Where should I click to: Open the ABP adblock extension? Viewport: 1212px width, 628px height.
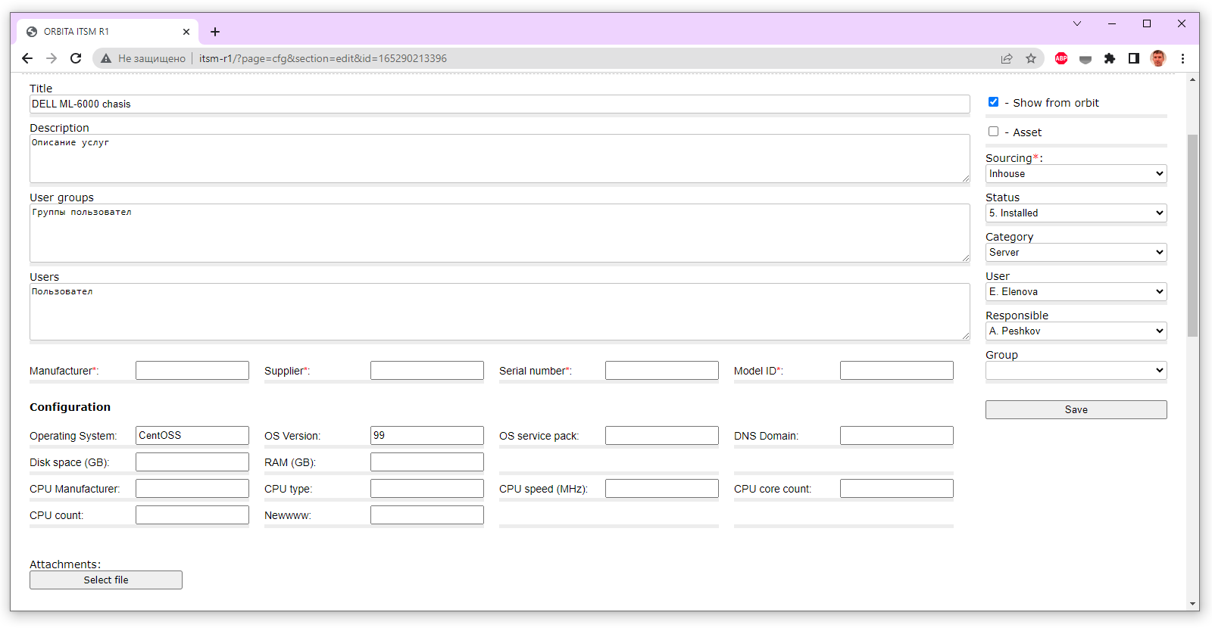pyautogui.click(x=1061, y=58)
